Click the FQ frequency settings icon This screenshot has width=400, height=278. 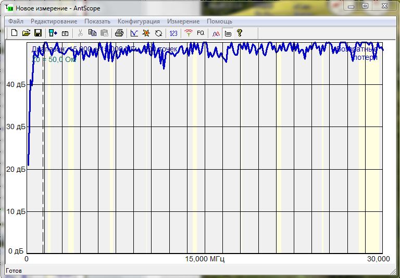click(201, 33)
